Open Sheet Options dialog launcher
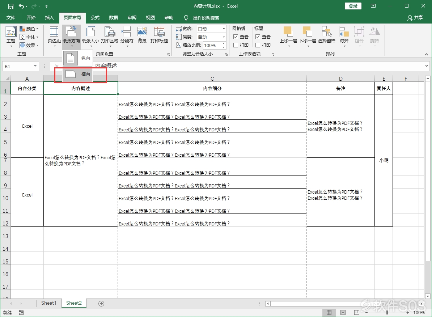 (273, 54)
